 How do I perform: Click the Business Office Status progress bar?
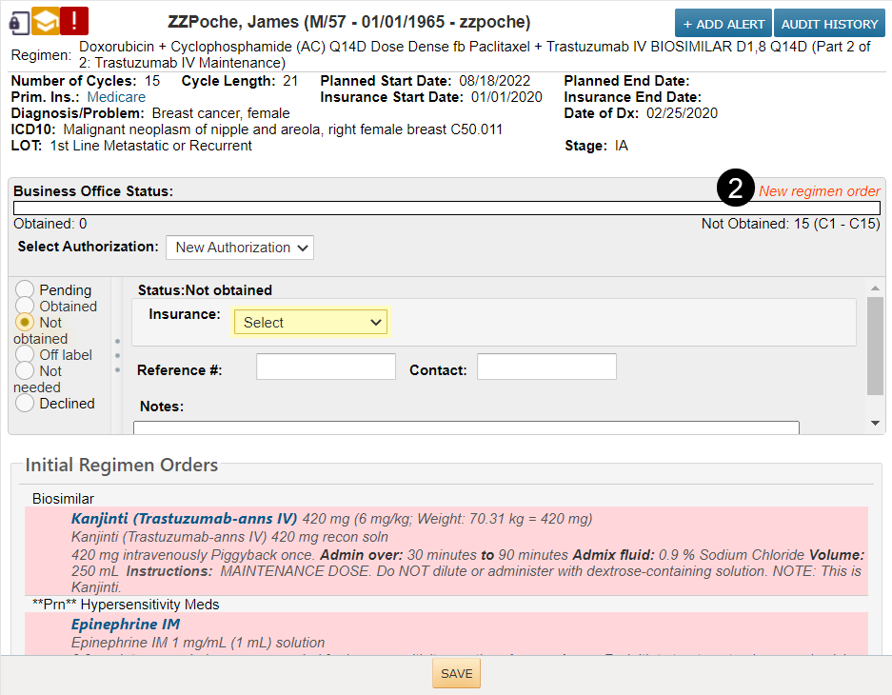(446, 208)
